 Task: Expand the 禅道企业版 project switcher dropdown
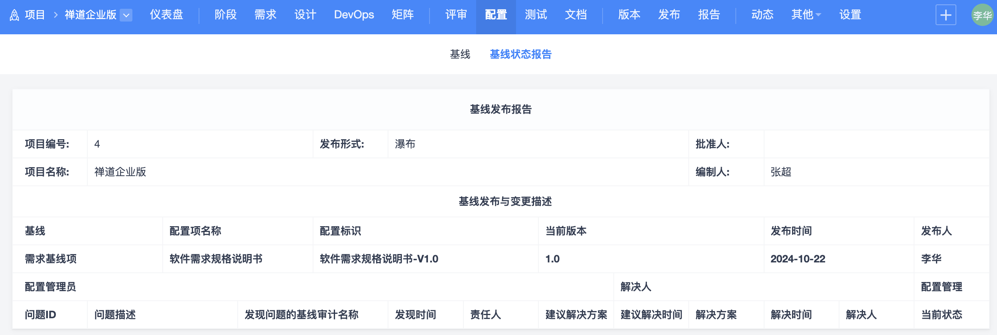click(x=126, y=15)
